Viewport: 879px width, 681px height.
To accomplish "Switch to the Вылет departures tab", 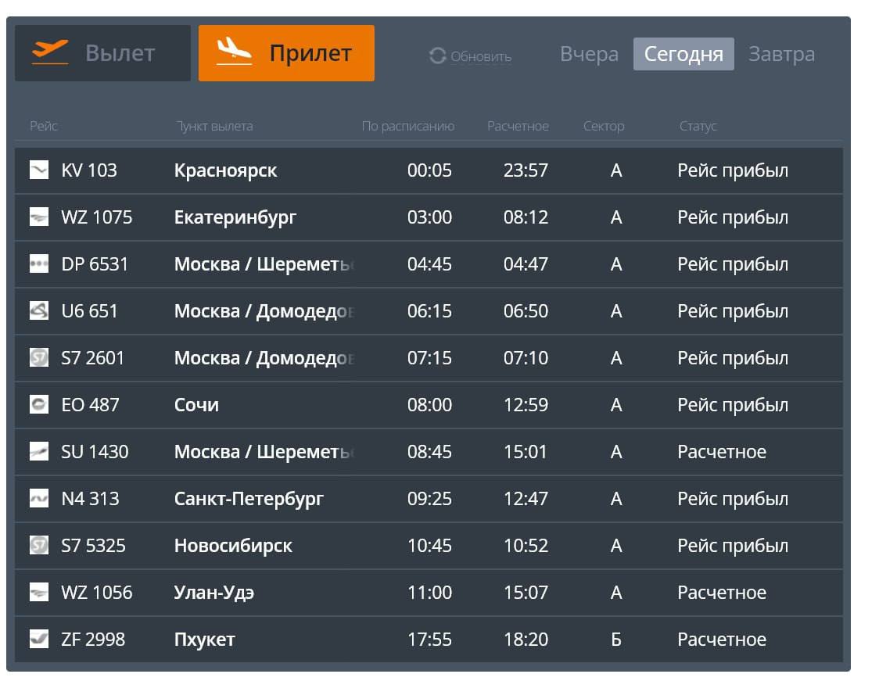I will tap(102, 53).
